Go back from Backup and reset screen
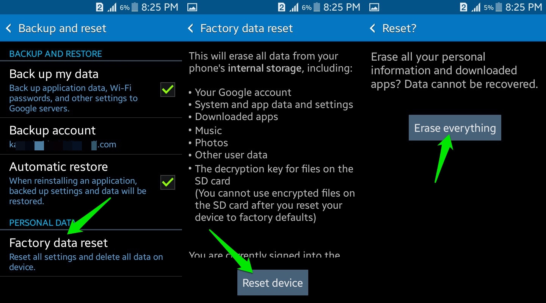Image resolution: width=546 pixels, height=303 pixels. (9, 28)
